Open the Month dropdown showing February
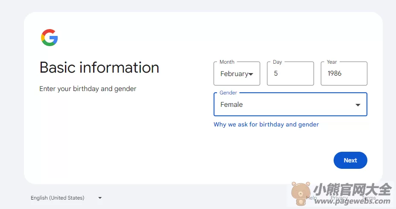 point(237,74)
